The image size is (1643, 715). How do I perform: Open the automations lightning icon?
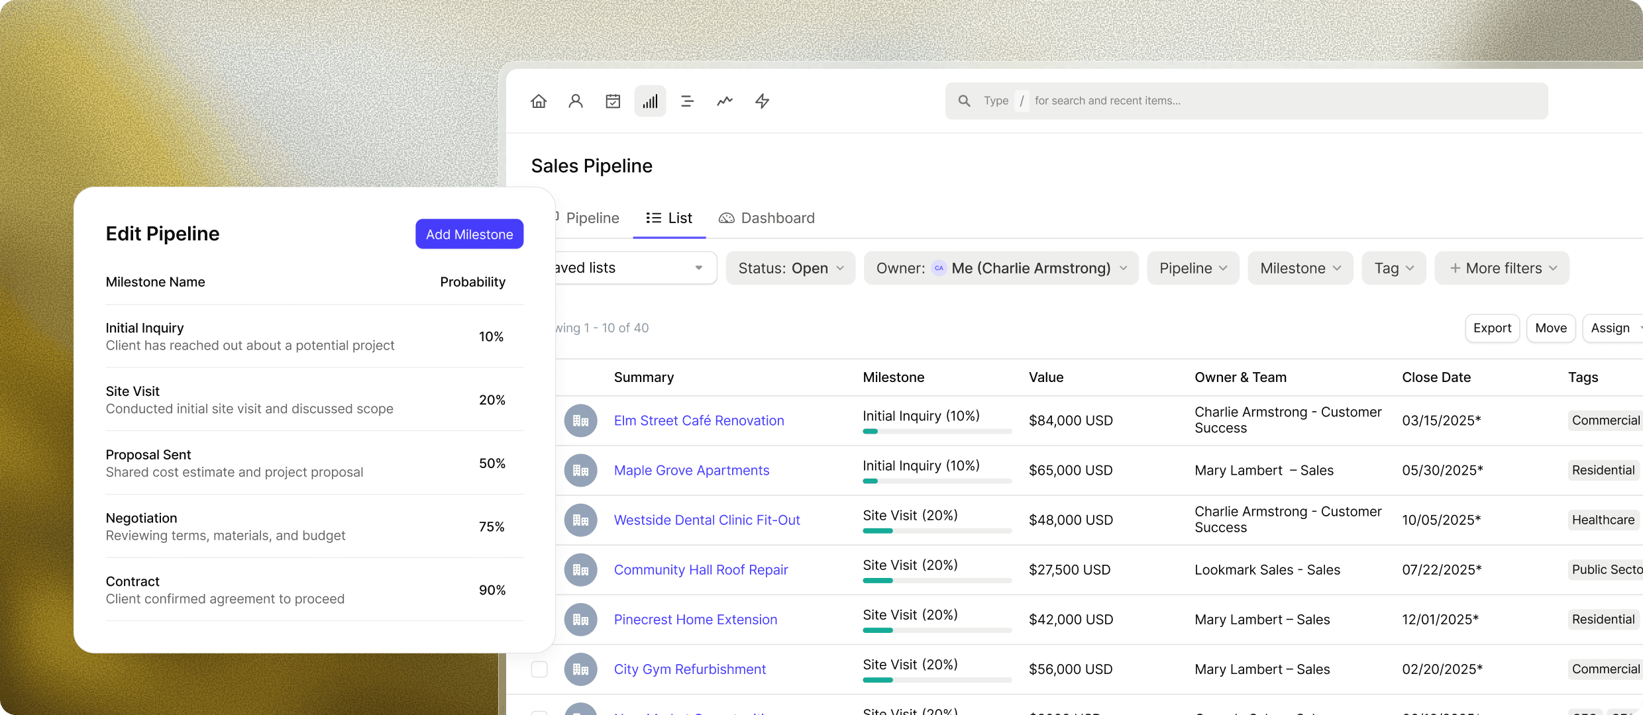click(762, 101)
